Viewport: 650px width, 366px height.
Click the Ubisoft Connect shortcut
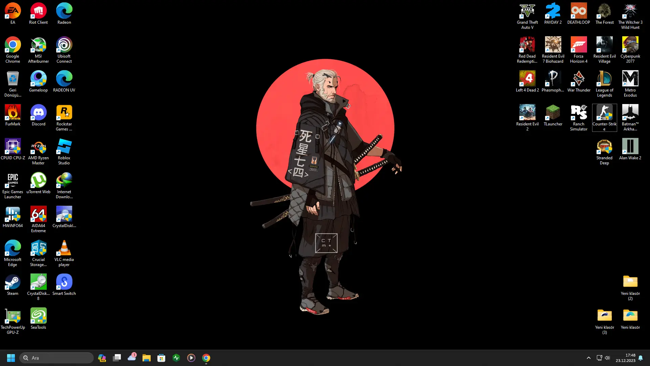coord(64,50)
